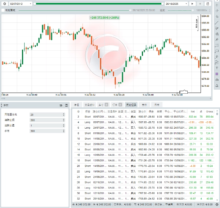Image resolution: width=220 pixels, height=208 pixels.
Task: Increase the 风险百分比 value with stepper
Action: [64, 114]
